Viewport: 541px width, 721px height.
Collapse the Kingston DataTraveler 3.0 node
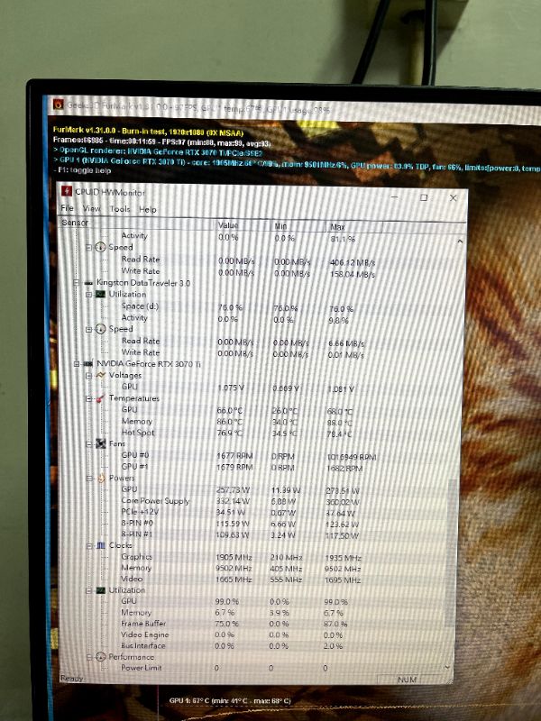pos(77,283)
